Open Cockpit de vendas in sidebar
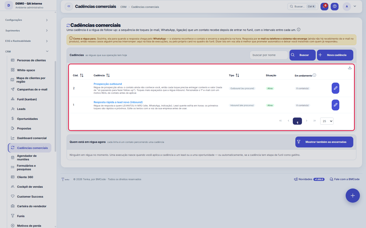The height and width of the screenshot is (228, 366). [30, 187]
